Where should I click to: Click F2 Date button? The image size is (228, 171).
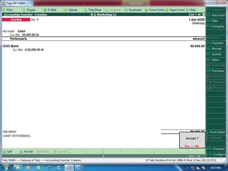point(216,21)
